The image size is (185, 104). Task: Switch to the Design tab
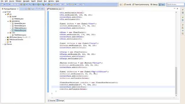coord(60,101)
